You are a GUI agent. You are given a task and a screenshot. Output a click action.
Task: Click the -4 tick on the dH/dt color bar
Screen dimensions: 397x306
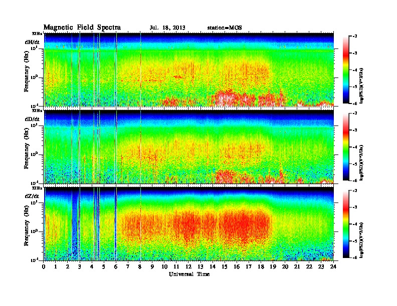(x=355, y=70)
